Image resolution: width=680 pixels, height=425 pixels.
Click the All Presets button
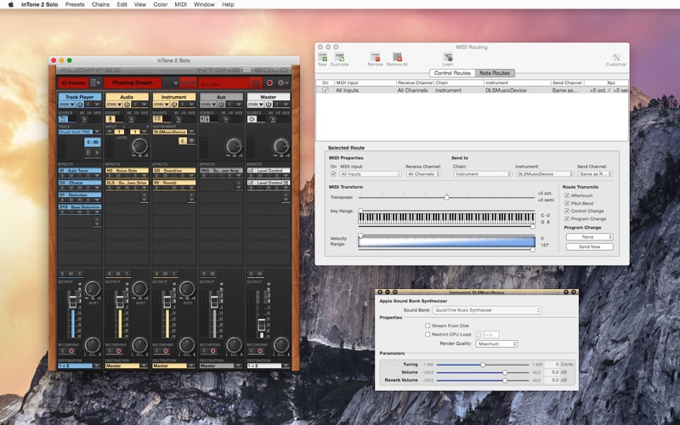click(73, 82)
